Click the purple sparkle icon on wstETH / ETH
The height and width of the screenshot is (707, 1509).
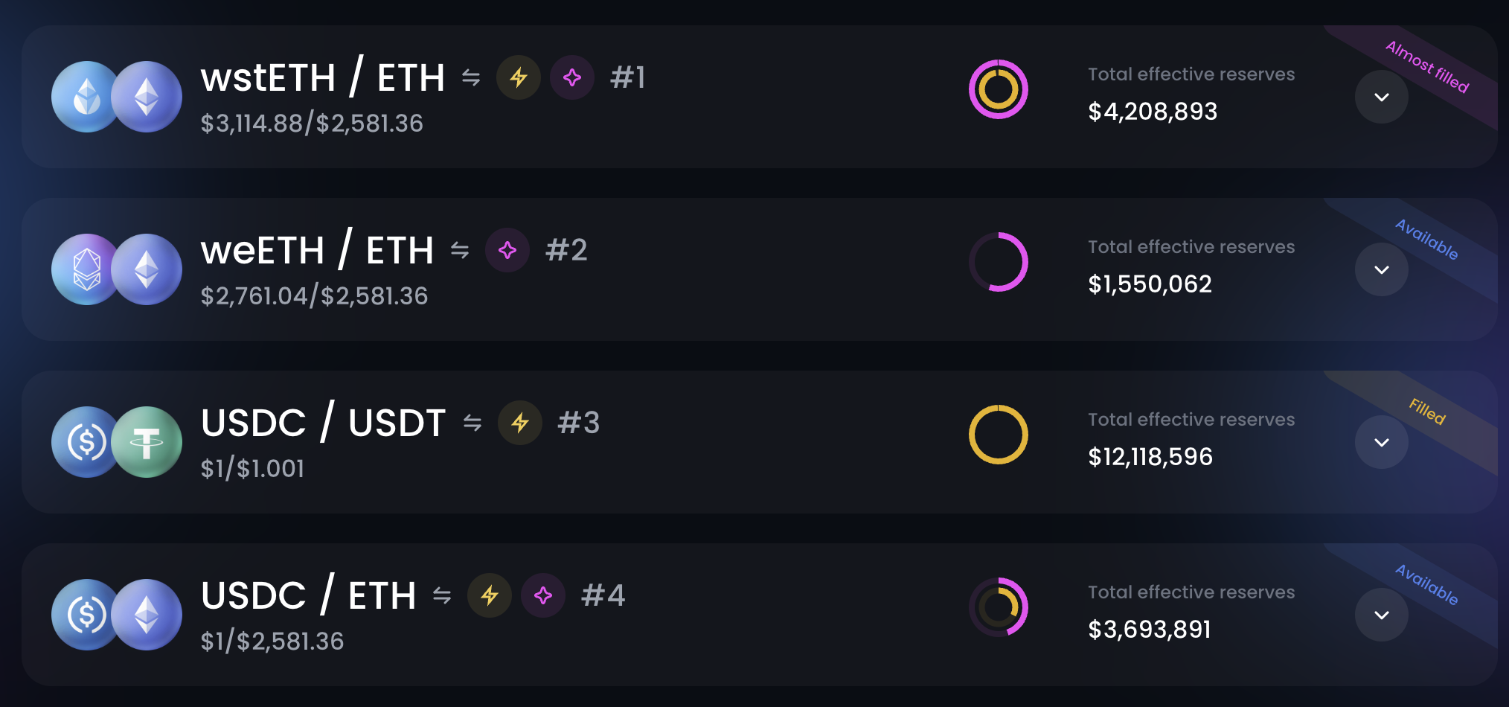point(572,77)
